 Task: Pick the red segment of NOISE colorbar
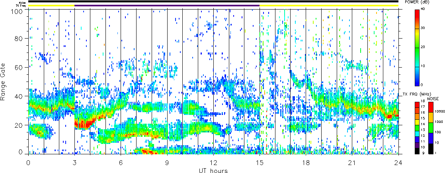point(430,107)
